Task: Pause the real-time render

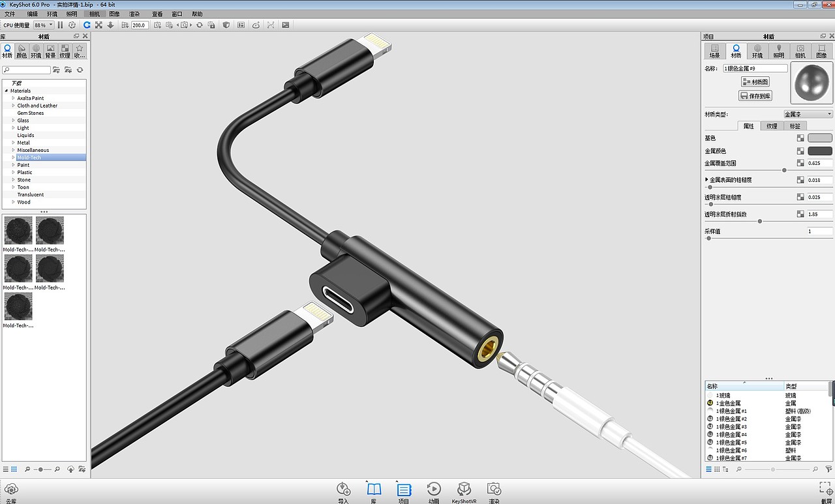Action: [x=61, y=25]
